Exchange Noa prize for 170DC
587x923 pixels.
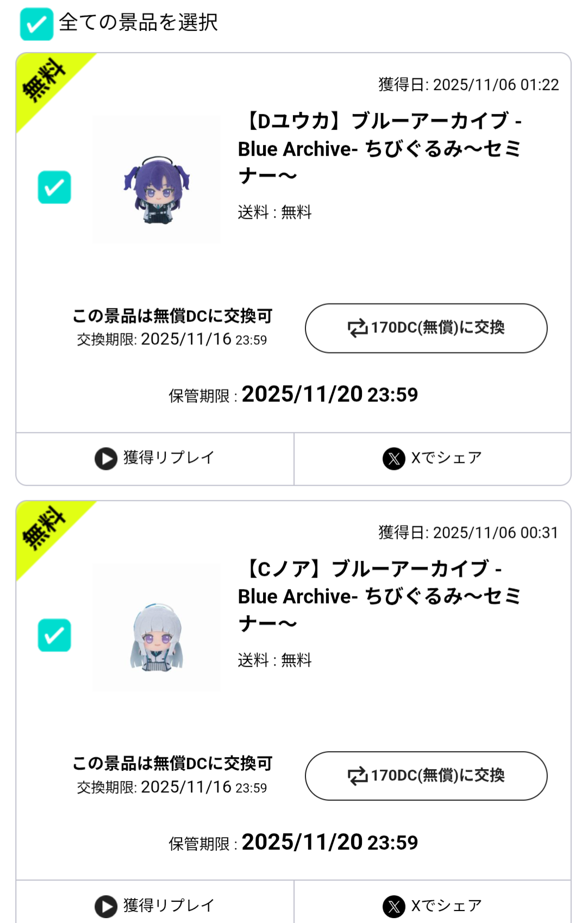426,776
